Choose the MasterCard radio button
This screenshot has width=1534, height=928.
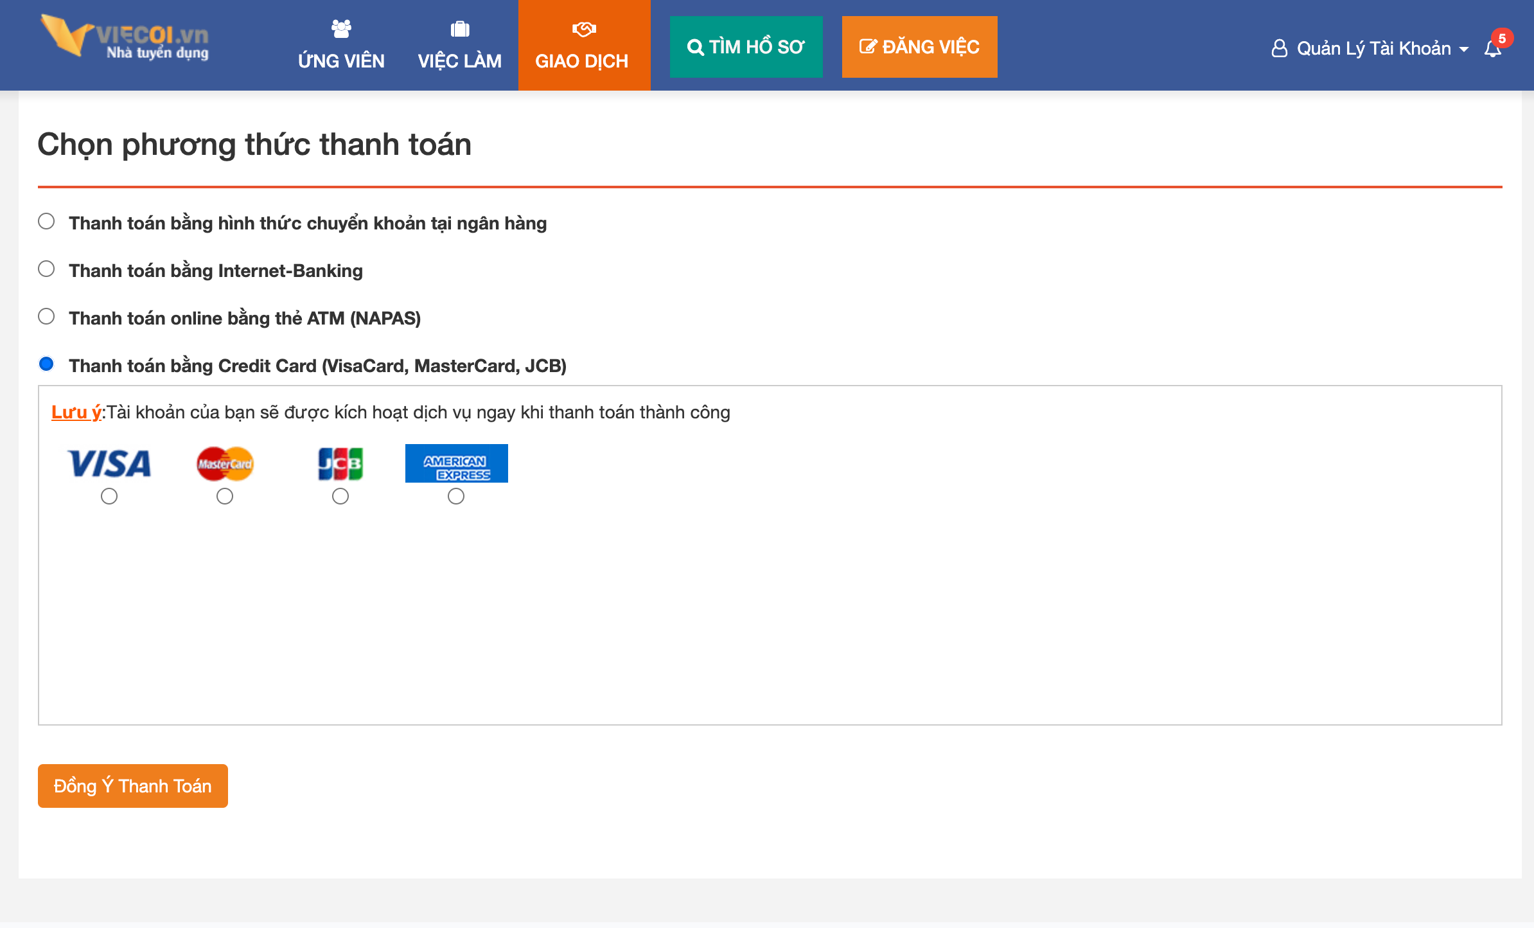[225, 497]
